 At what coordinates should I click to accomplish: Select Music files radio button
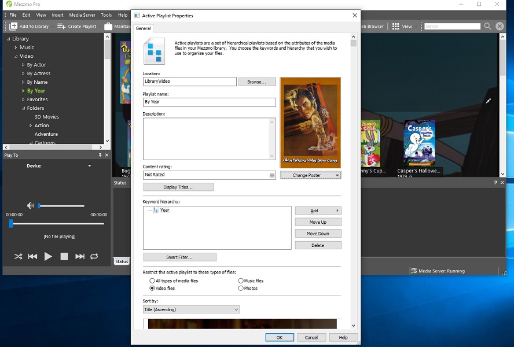coord(241,281)
